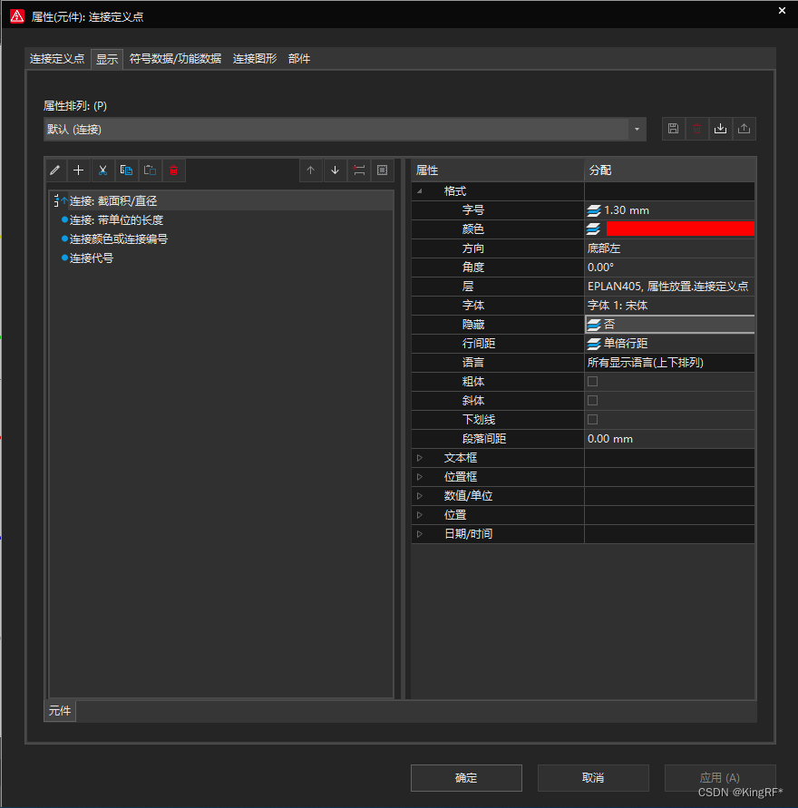The height and width of the screenshot is (808, 798).
Task: Select the 元件 bottom tab
Action: pos(60,711)
